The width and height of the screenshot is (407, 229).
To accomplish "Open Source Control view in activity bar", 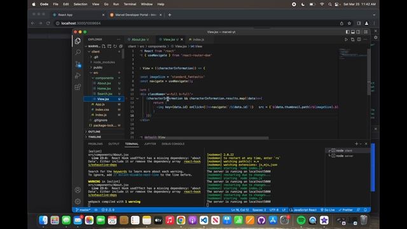I will tap(78, 64).
